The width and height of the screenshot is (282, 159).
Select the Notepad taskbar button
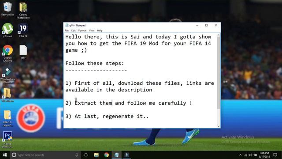tap(116, 155)
